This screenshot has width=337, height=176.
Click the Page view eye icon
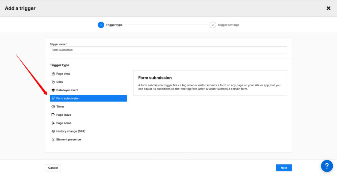click(53, 74)
